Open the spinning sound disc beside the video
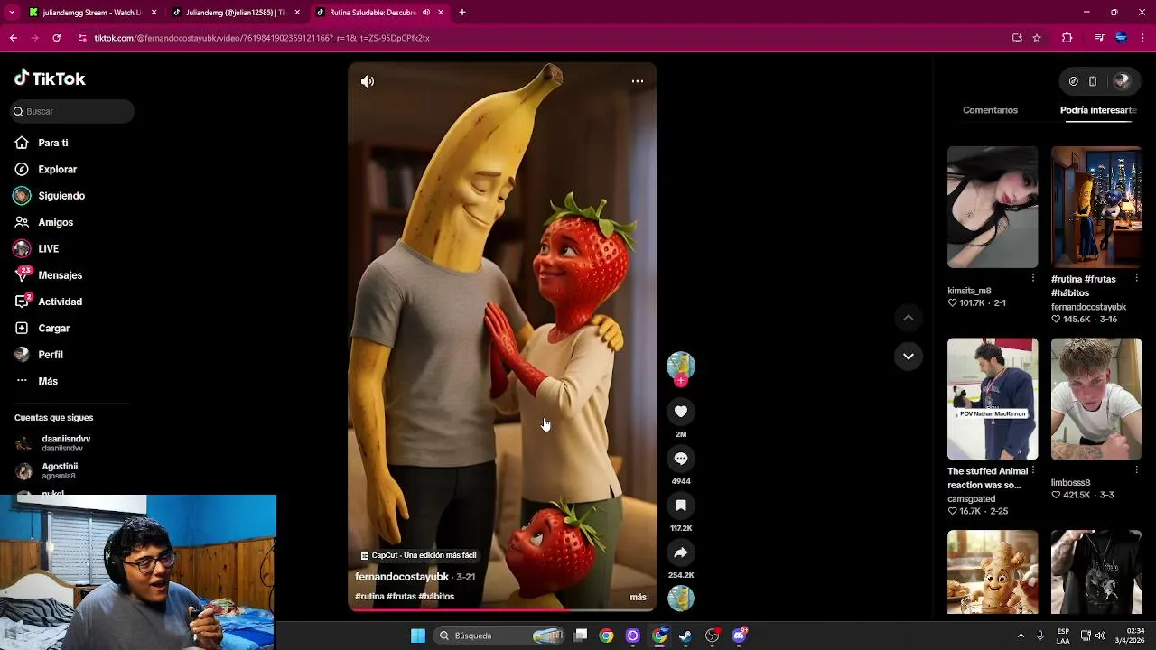1156x650 pixels. pos(681,598)
